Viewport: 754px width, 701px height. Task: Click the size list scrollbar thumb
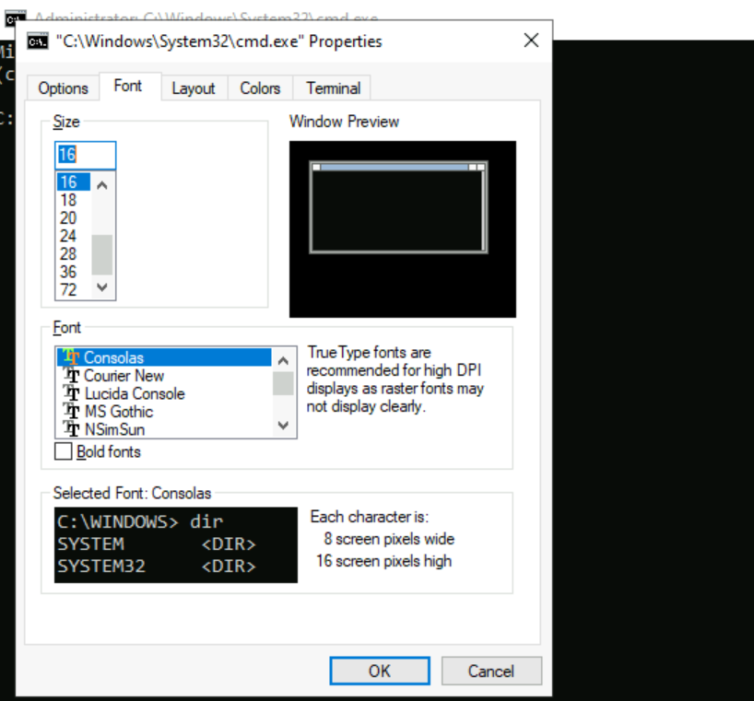click(102, 254)
